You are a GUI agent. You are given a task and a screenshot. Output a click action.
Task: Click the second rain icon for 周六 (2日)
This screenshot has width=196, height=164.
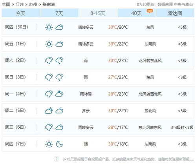59,61
